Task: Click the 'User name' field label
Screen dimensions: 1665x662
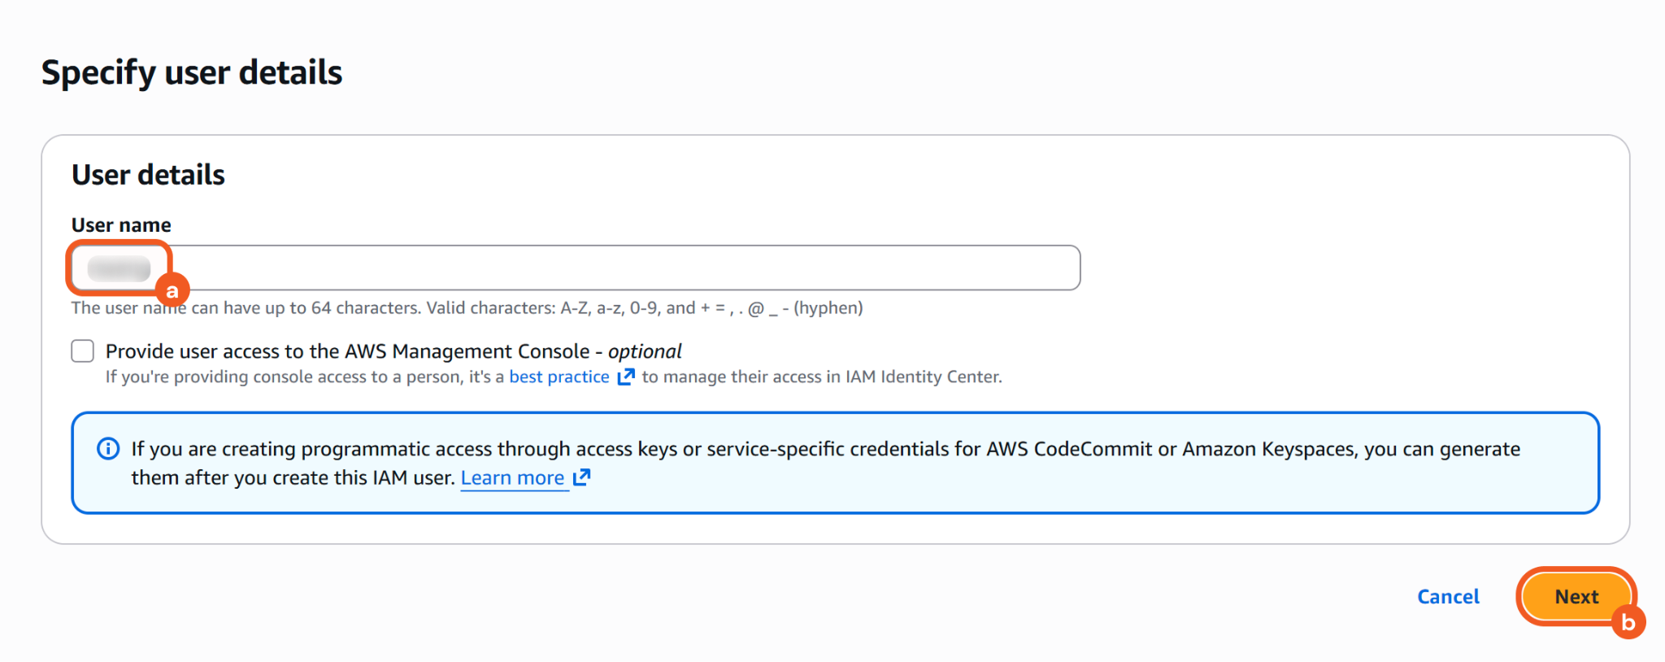Action: [121, 225]
